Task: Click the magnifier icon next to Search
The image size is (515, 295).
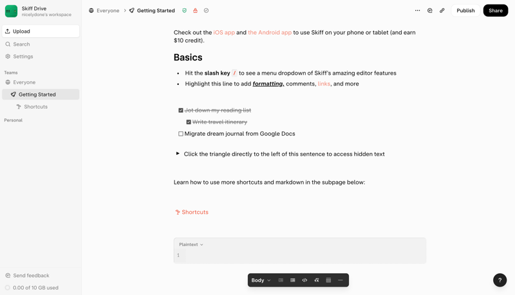Action: coord(8,44)
